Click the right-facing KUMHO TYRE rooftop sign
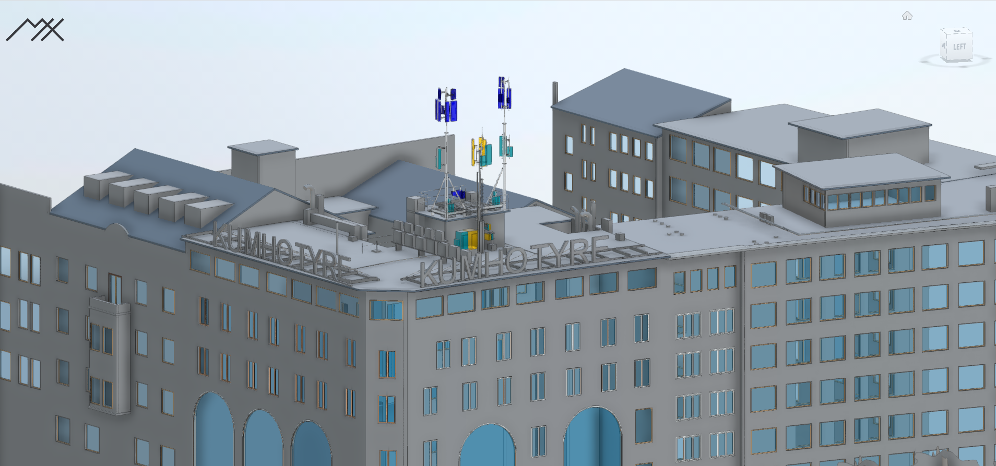The height and width of the screenshot is (466, 996). [514, 258]
